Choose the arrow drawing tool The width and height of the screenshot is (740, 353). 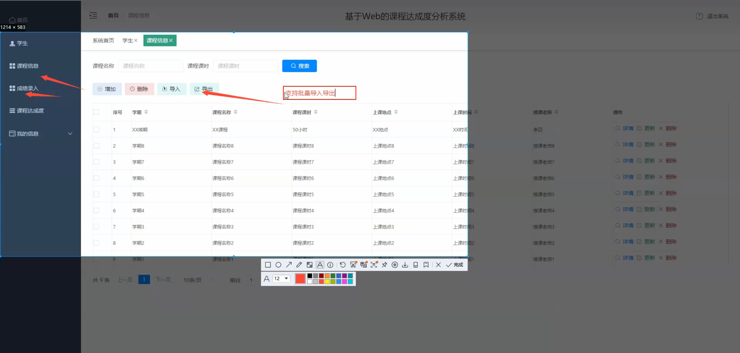tap(289, 265)
